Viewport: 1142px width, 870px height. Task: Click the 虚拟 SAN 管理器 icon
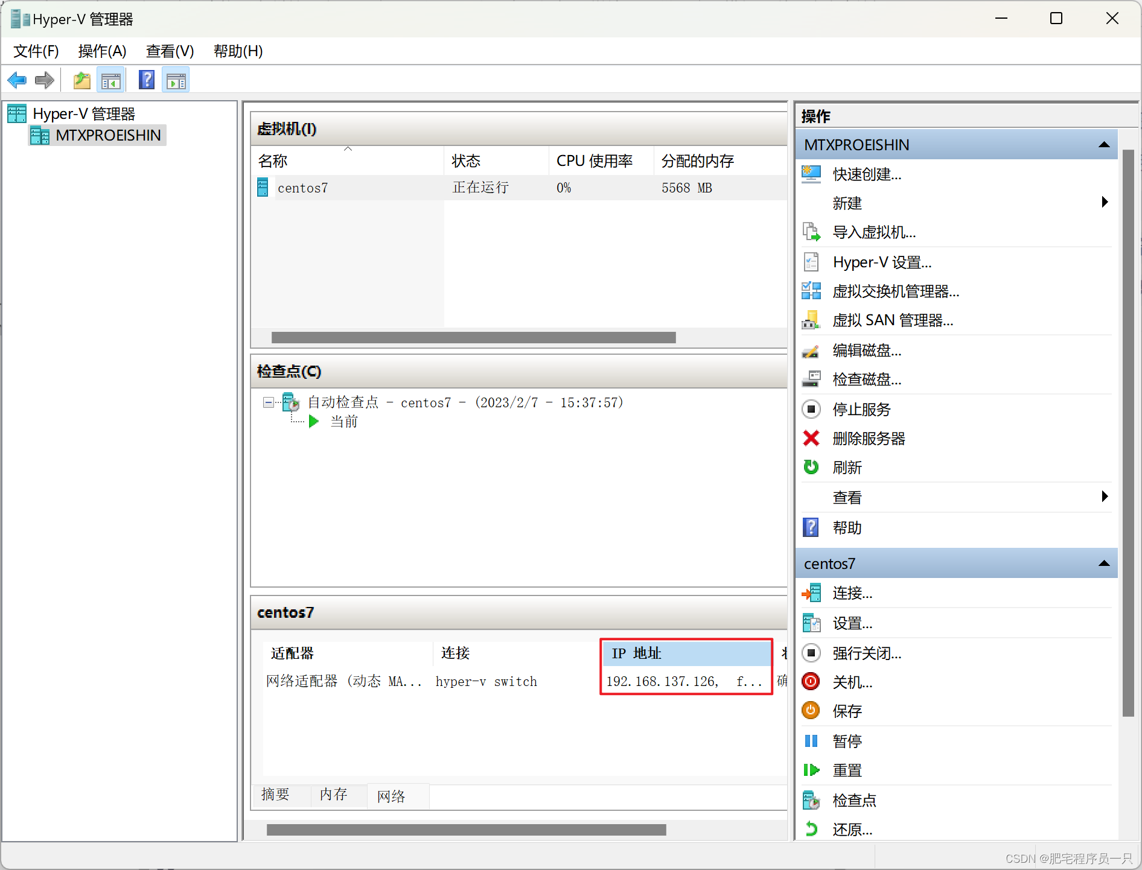pos(811,320)
